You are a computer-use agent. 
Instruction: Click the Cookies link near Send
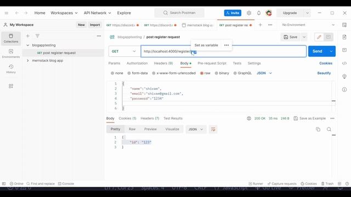click(x=326, y=63)
